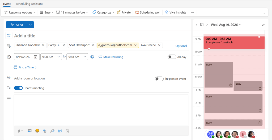Open the more options ellipsis menu
The width and height of the screenshot is (272, 140).
[192, 12]
